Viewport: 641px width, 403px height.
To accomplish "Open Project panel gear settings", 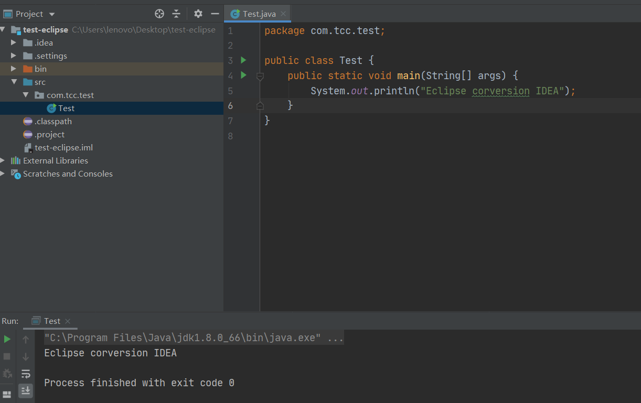I will [x=198, y=14].
